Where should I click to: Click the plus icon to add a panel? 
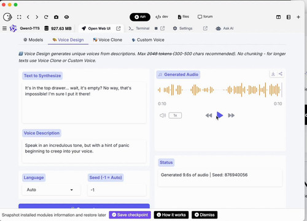coord(298,17)
